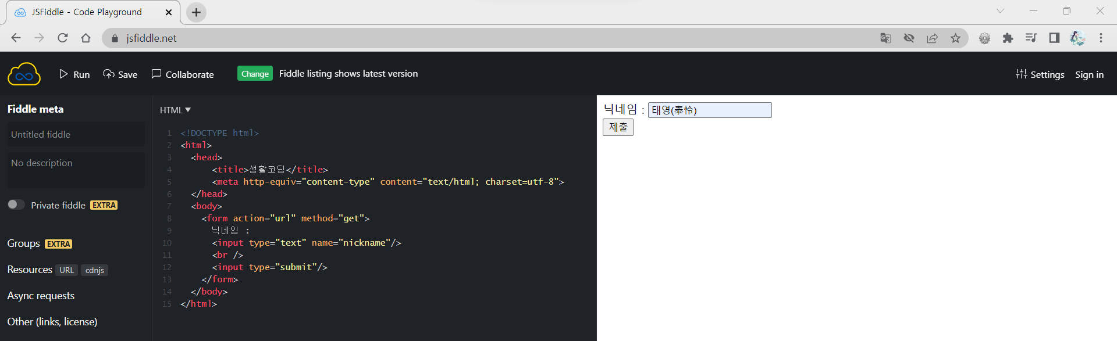Viewport: 1117px width, 341px height.
Task: Click the input type="submit" line
Action: 269,267
